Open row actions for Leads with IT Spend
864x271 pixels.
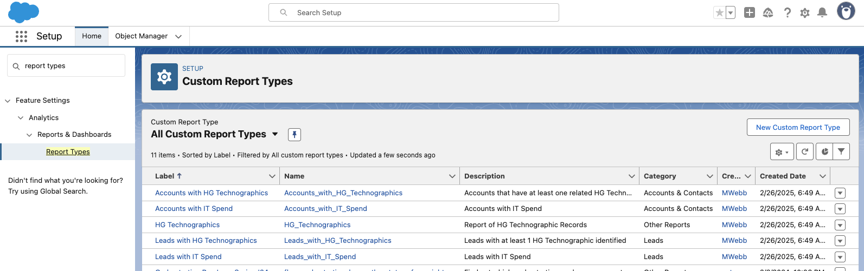click(x=840, y=257)
